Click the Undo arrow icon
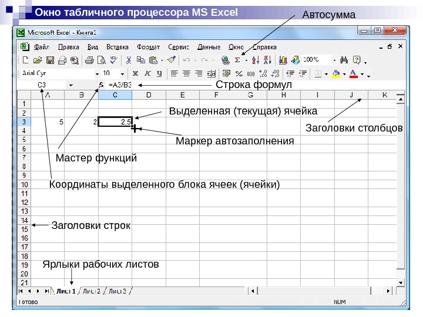The width and height of the screenshot is (423, 317). tap(186, 60)
